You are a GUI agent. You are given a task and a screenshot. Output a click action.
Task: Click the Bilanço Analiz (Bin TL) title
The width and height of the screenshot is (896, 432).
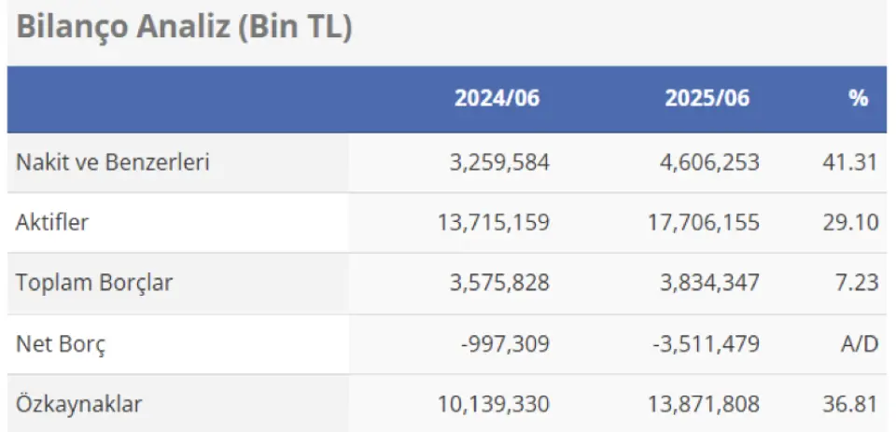[184, 27]
